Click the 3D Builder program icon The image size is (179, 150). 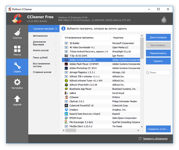point(66,43)
